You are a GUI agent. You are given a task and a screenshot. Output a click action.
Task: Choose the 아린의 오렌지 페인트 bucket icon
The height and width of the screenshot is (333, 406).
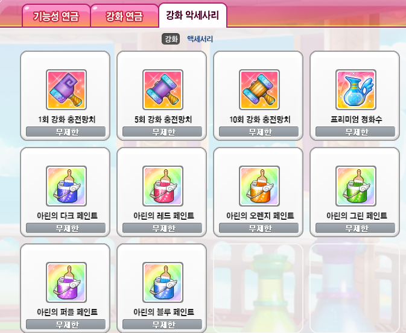[x=259, y=186]
